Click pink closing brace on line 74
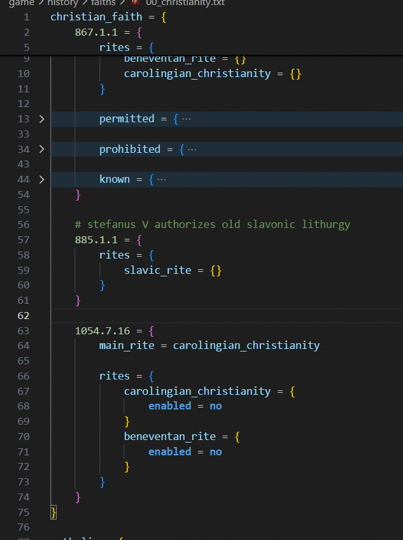 pos(78,497)
